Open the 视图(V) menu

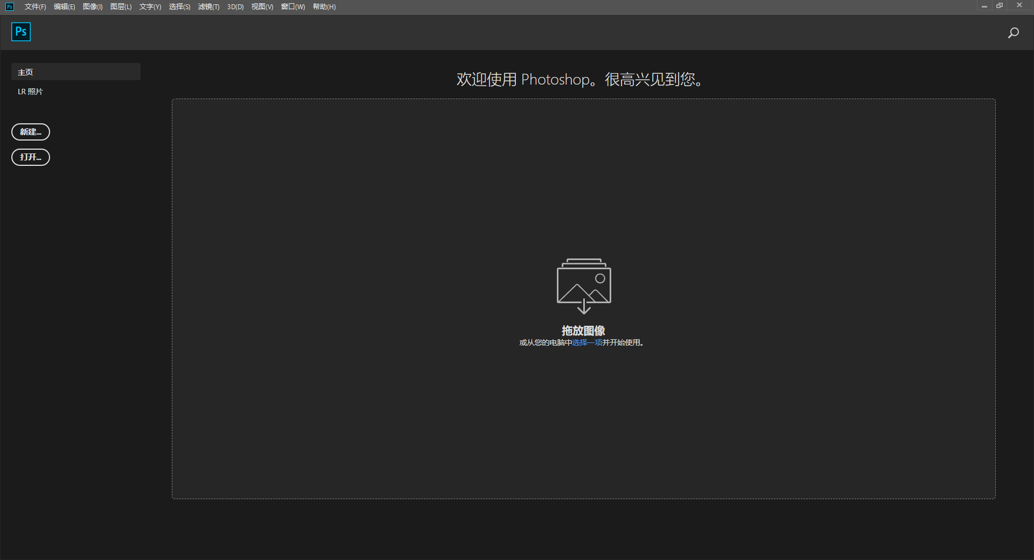pyautogui.click(x=262, y=6)
